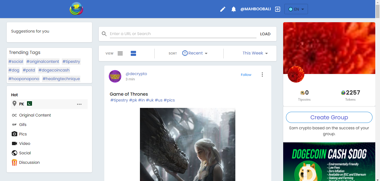Follow the @decrypto user
380x181 pixels.
[246, 75]
